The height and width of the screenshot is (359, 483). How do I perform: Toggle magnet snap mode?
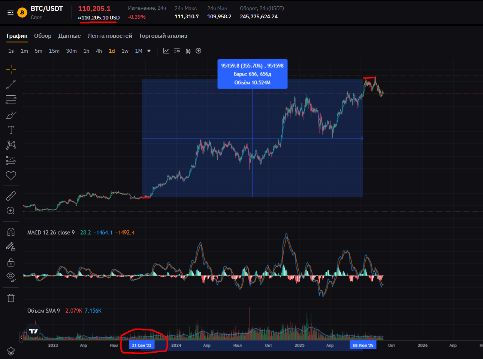[11, 232]
